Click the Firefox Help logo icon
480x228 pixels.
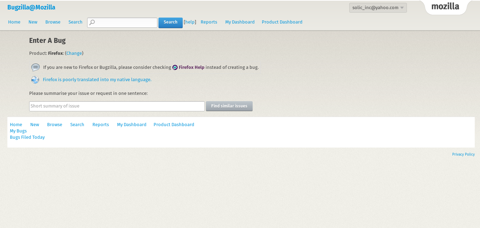tap(175, 67)
